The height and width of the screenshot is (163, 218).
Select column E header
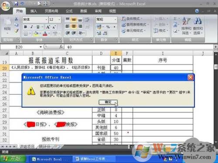[116, 53]
